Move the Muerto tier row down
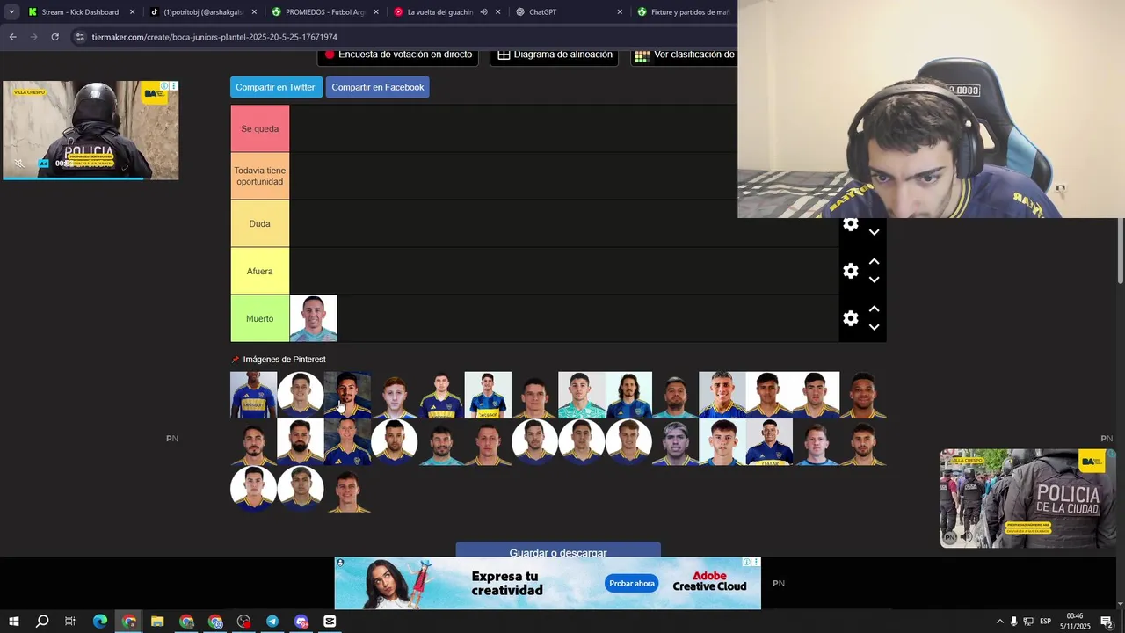The width and height of the screenshot is (1125, 633). [x=874, y=327]
